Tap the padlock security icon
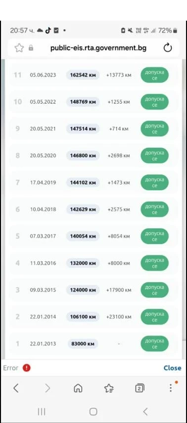 coord(31,48)
